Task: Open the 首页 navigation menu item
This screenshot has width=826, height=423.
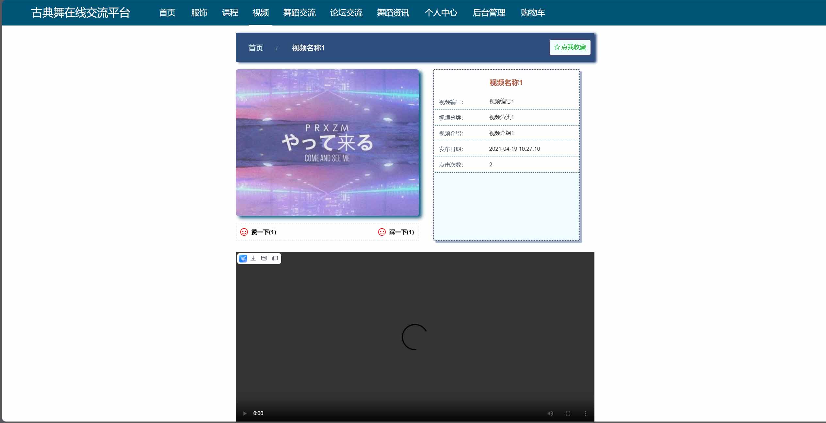Action: pos(167,13)
